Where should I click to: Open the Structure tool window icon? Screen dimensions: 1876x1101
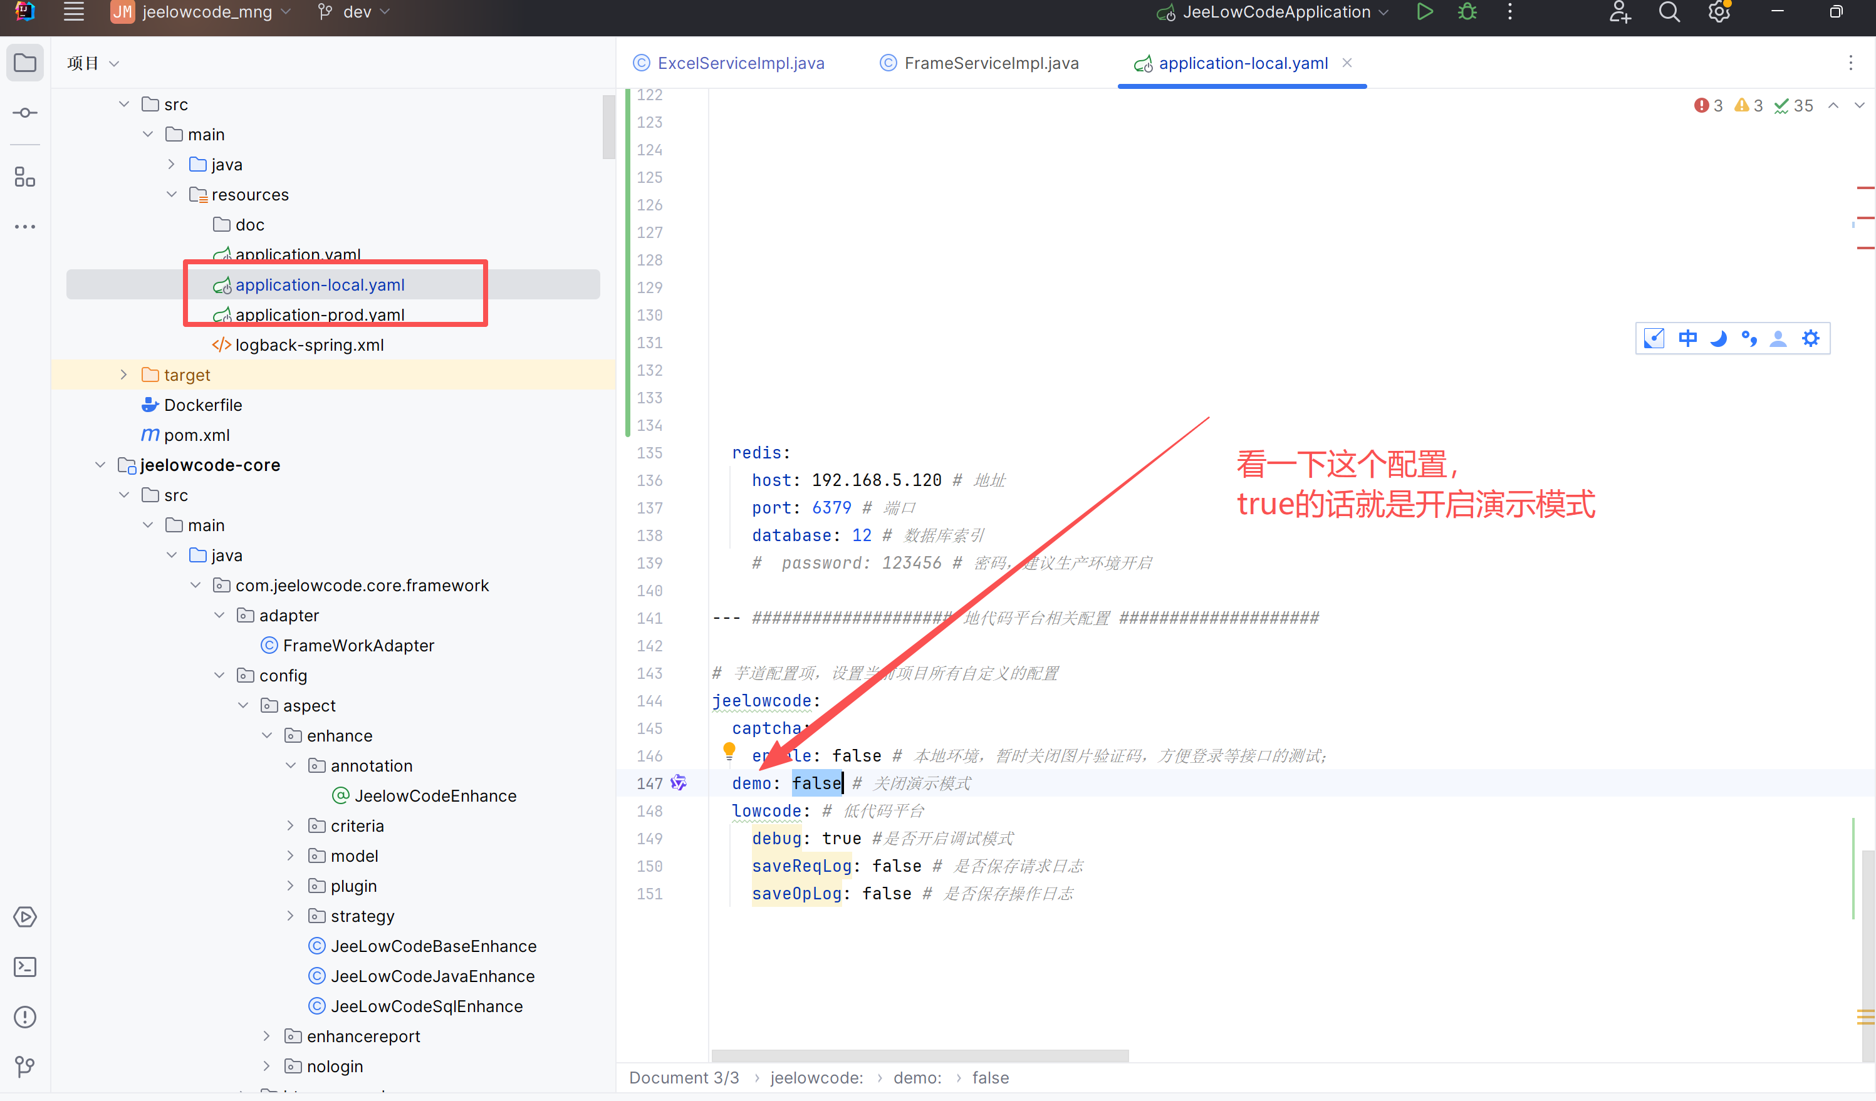[24, 177]
